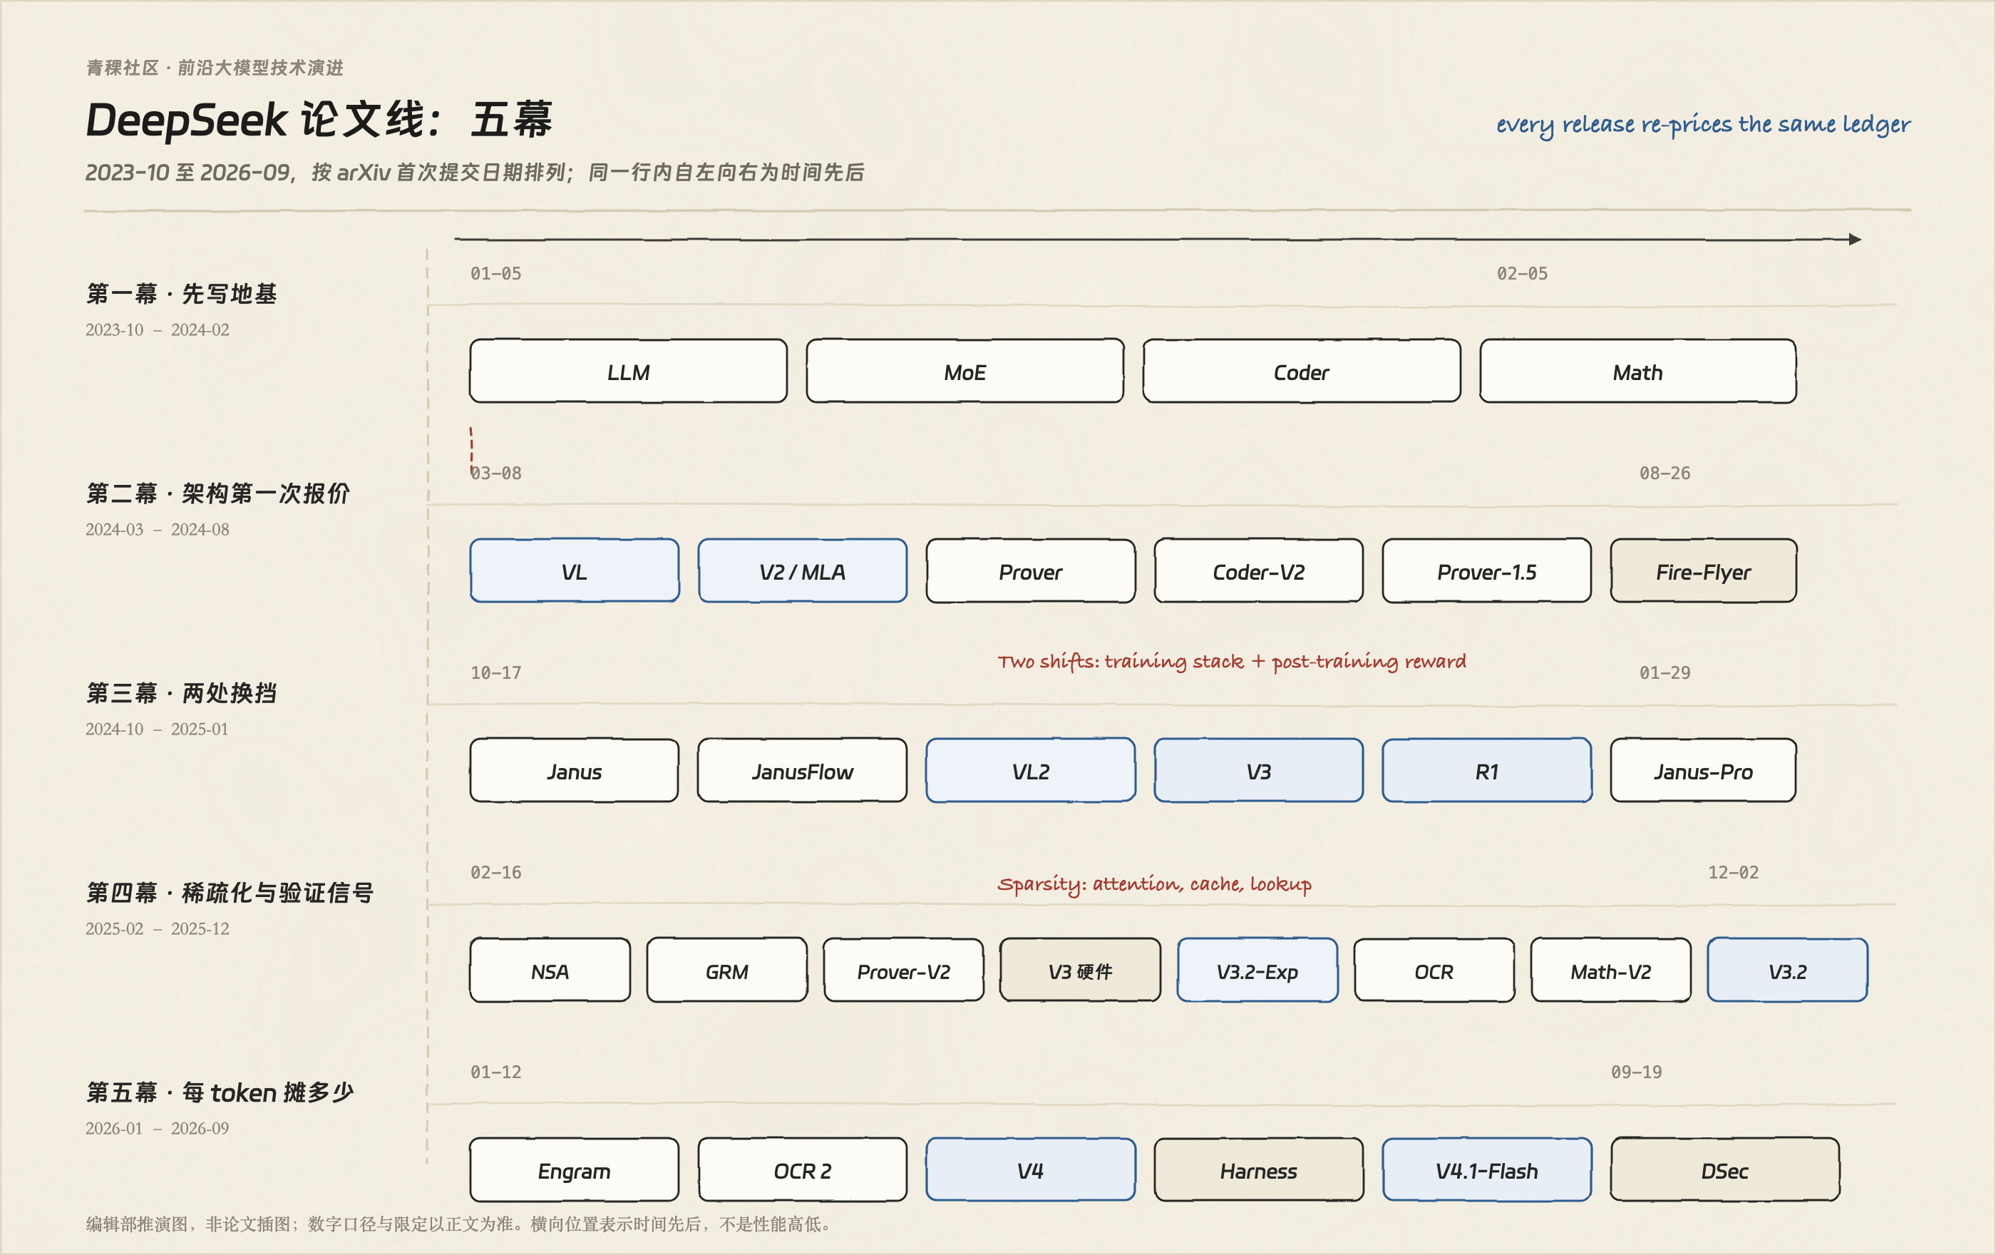Open the Fire-Flyer box
Screen dimensions: 1996x1255
click(1704, 571)
